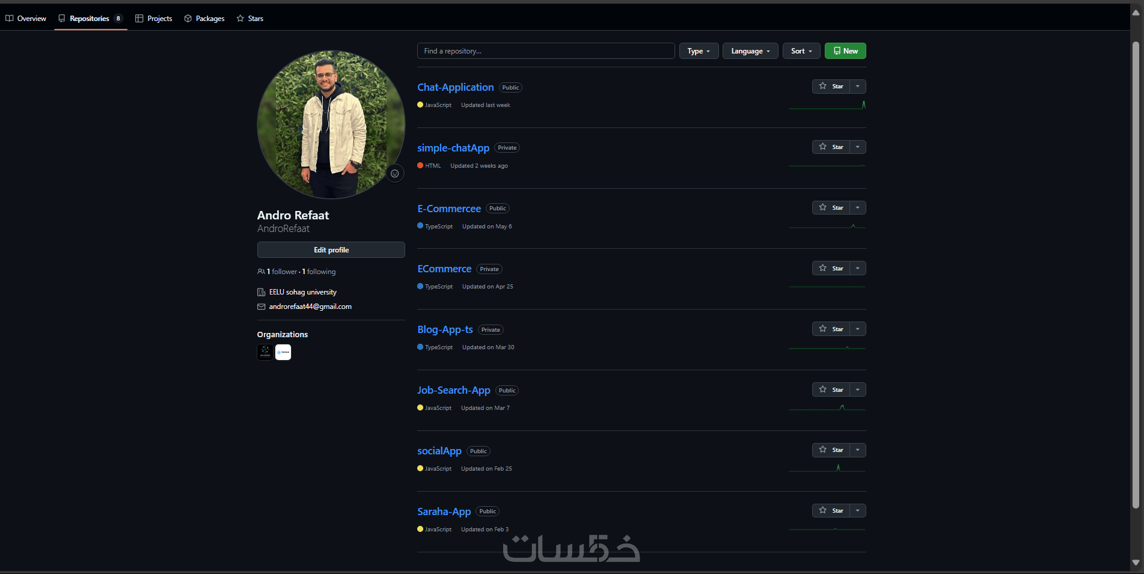Open the second organization avatar with white logo
Viewport: 1144px width, 574px height.
(283, 352)
